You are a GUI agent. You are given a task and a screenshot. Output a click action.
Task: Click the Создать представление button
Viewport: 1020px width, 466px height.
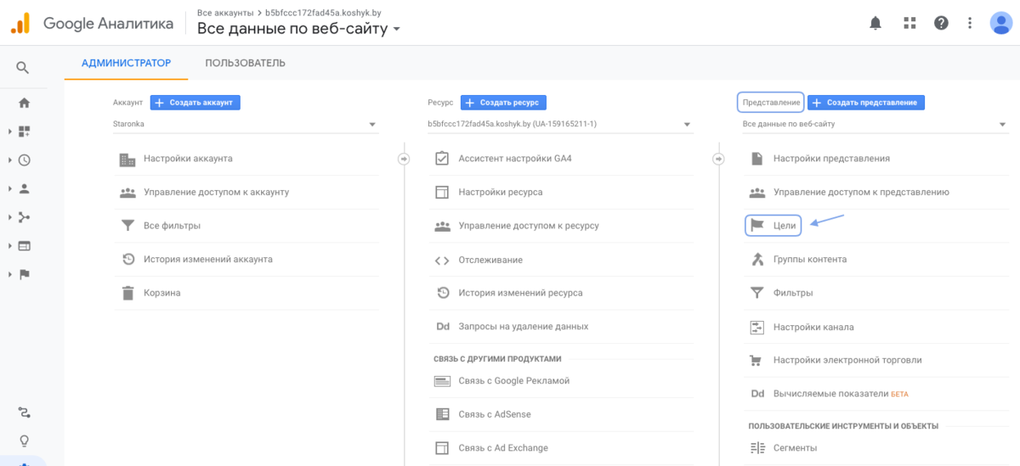[865, 103]
